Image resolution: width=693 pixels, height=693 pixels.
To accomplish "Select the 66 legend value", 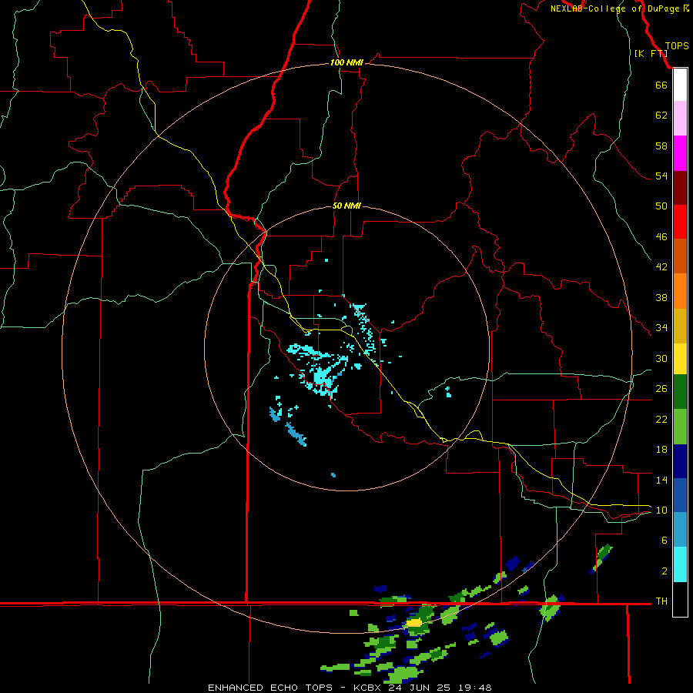I will click(661, 85).
